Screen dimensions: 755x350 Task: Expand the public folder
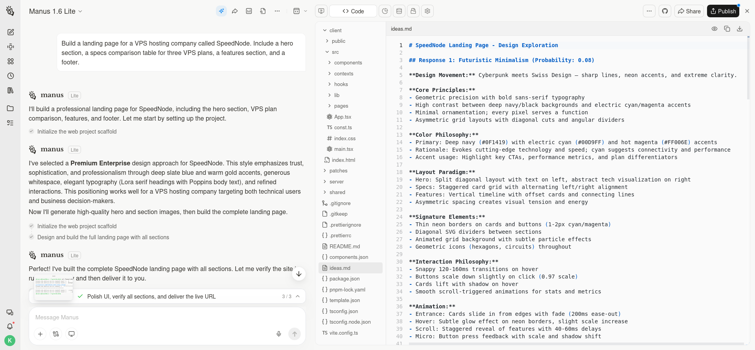click(x=327, y=41)
